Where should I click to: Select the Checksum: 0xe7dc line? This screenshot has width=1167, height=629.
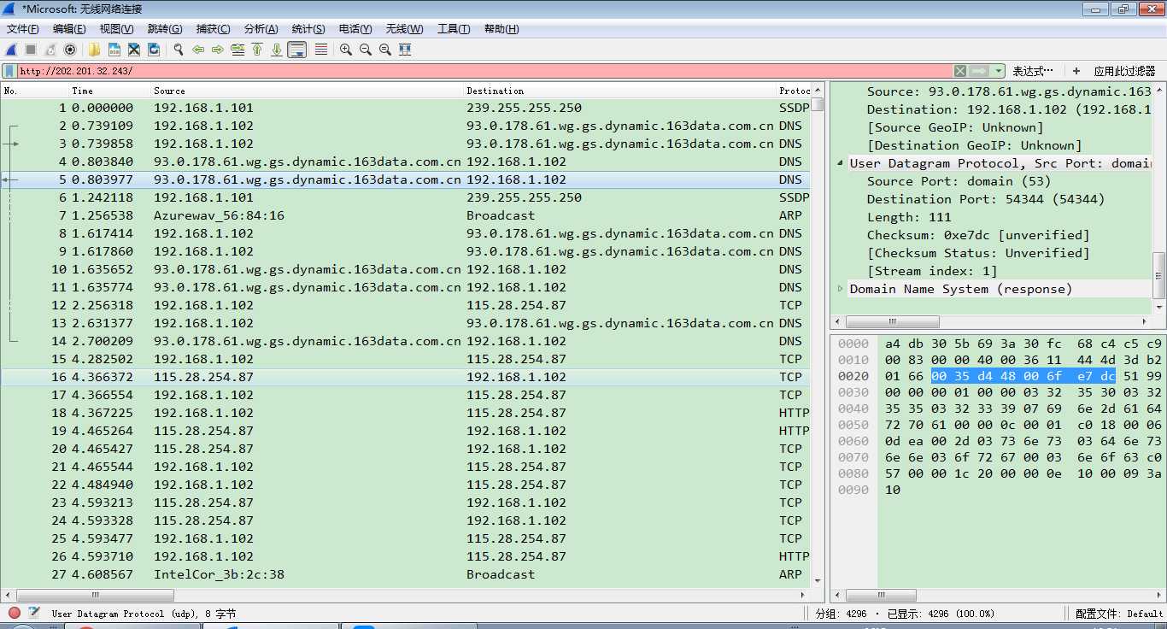point(978,235)
